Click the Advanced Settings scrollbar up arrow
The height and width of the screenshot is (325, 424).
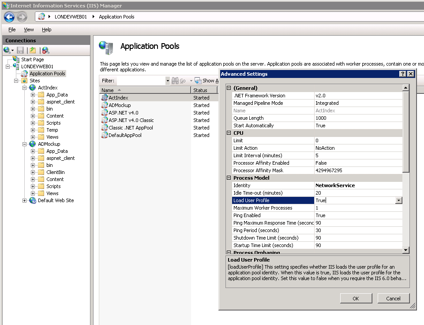405,88
